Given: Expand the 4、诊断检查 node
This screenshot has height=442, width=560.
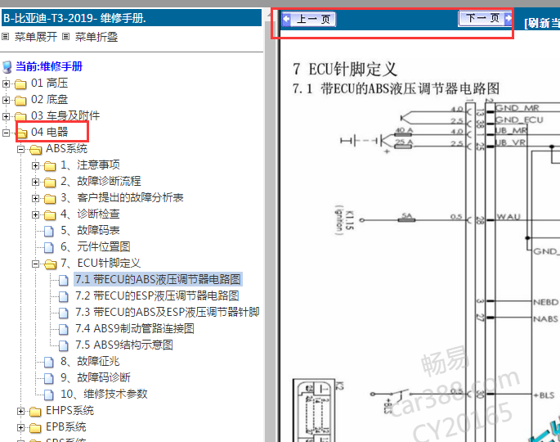Looking at the screenshot, I should [35, 214].
